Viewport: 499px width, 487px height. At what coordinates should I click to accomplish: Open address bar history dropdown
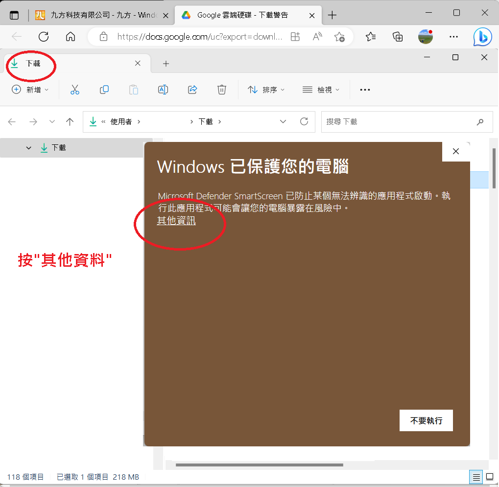click(x=283, y=121)
